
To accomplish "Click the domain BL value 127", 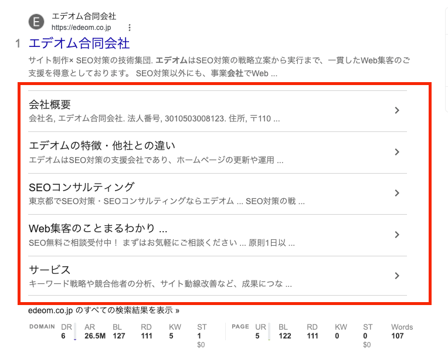I will coord(119,336).
